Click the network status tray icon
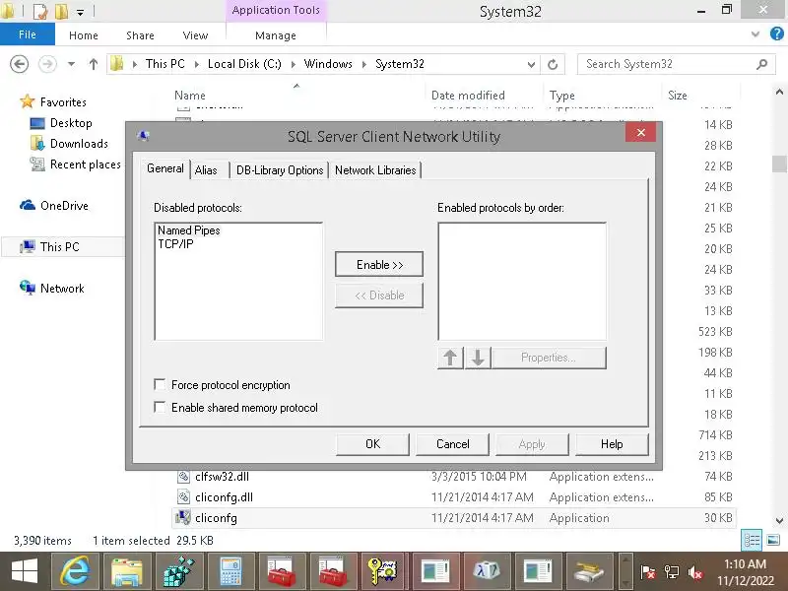Viewport: 788px width, 591px height. 671,572
